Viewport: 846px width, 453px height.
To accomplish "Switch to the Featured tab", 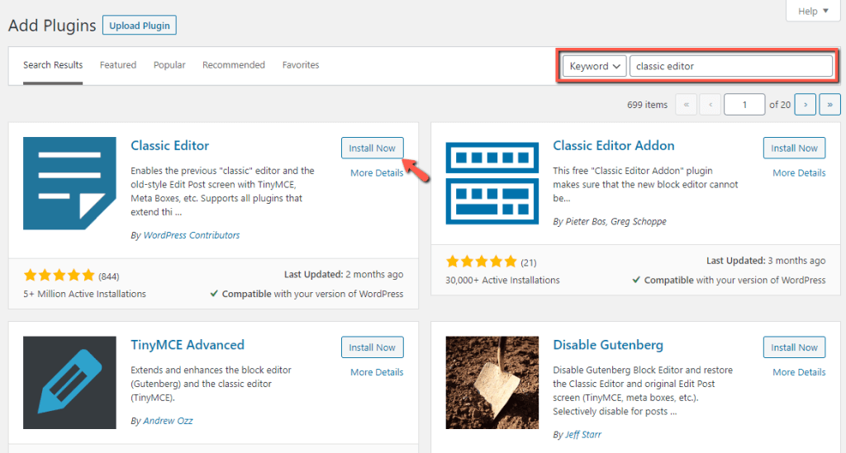I will (117, 64).
